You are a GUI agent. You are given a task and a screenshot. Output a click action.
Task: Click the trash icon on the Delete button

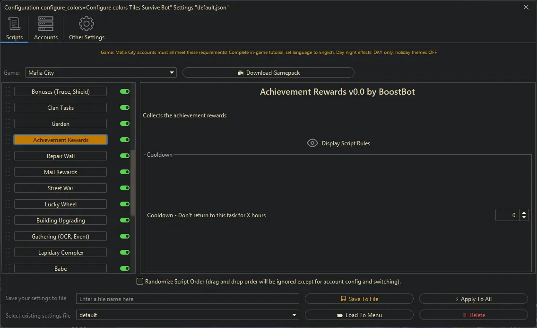[466, 315]
